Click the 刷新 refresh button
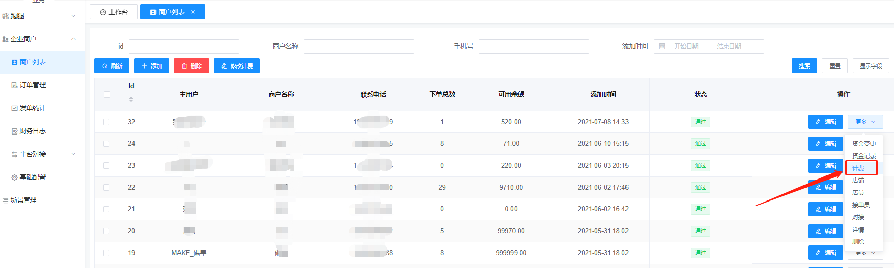The image size is (894, 268). (111, 66)
